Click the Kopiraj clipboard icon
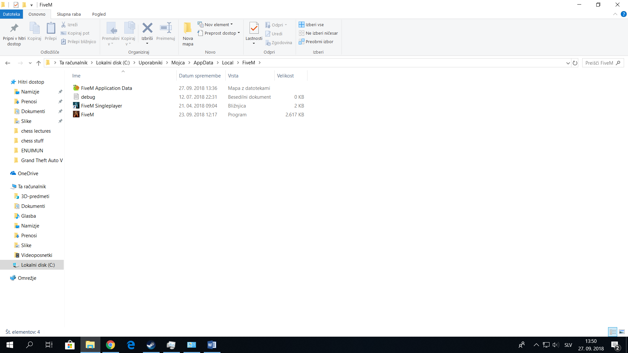 (x=34, y=31)
